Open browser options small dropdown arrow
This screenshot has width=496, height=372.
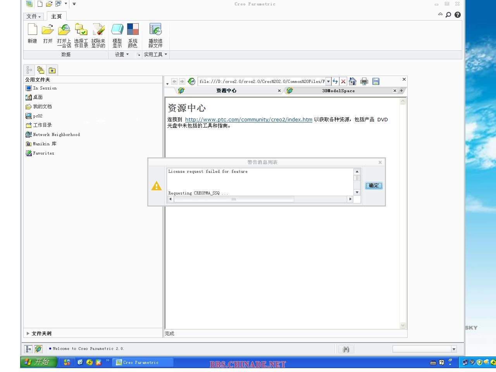167,84
